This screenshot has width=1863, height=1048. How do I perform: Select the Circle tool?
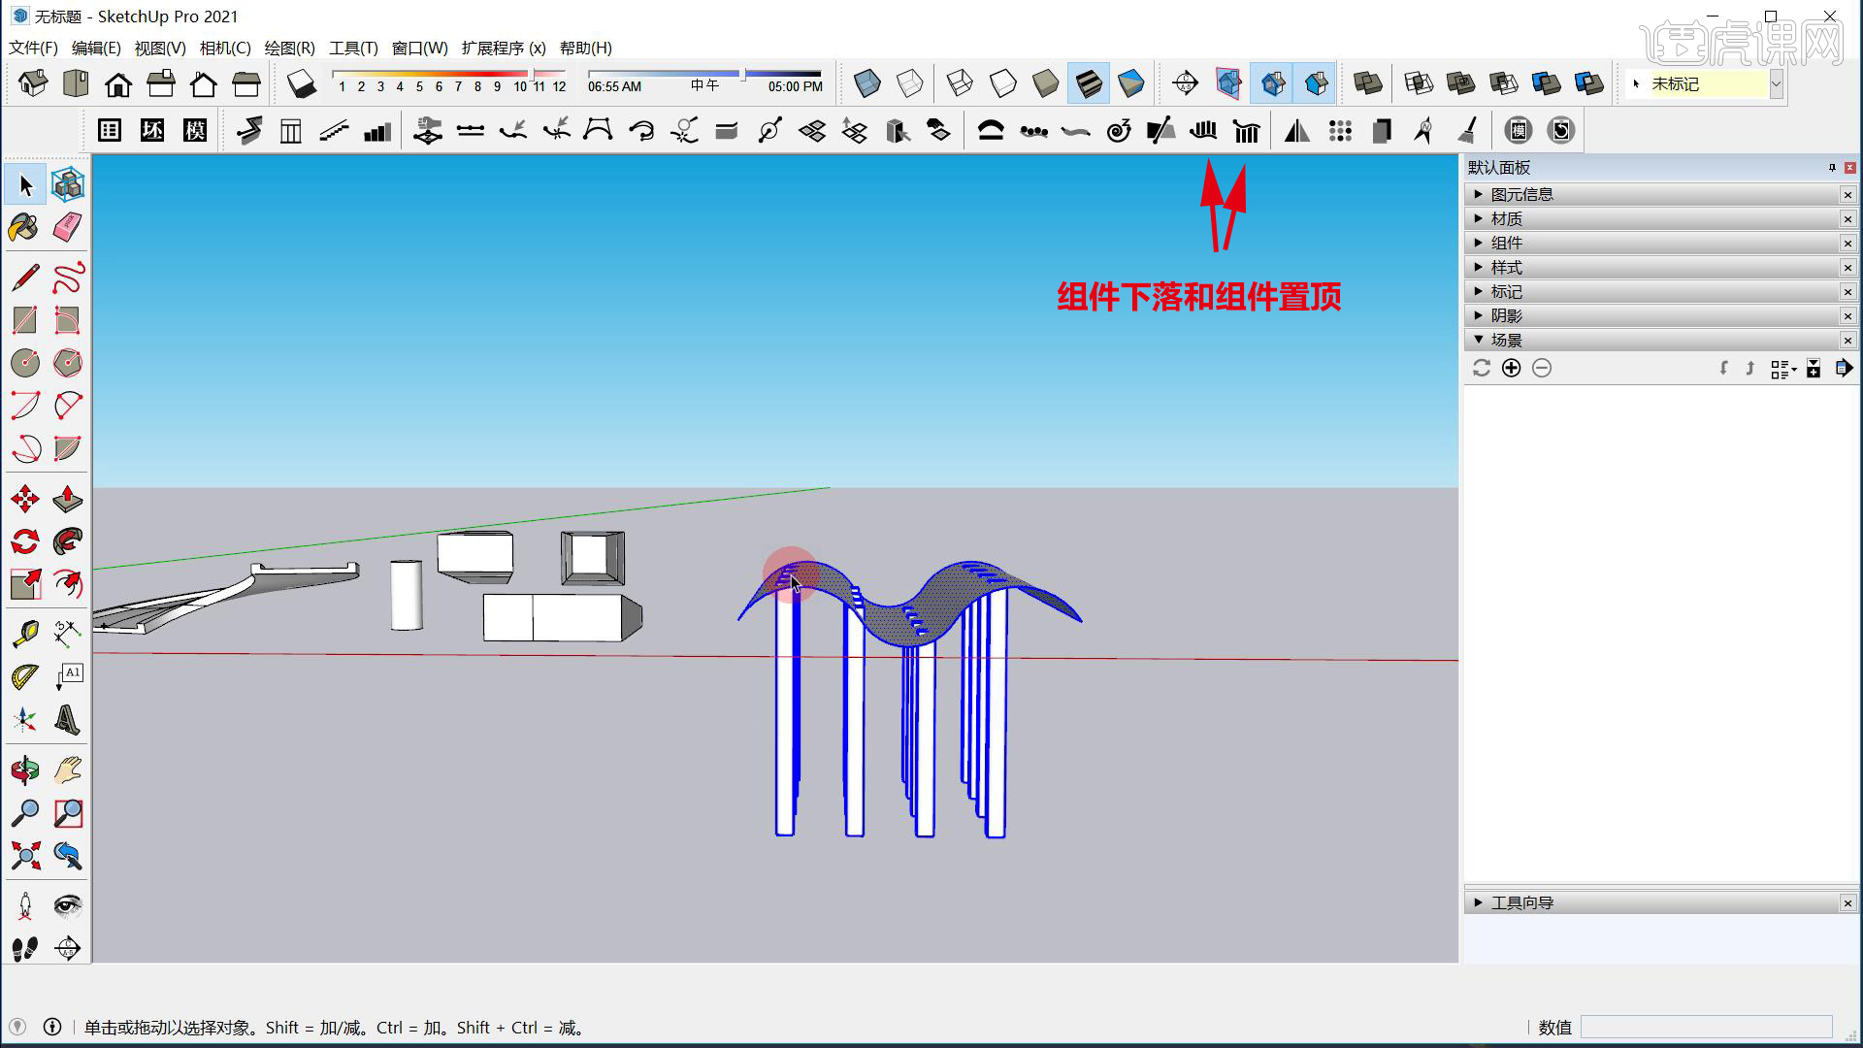pyautogui.click(x=24, y=363)
